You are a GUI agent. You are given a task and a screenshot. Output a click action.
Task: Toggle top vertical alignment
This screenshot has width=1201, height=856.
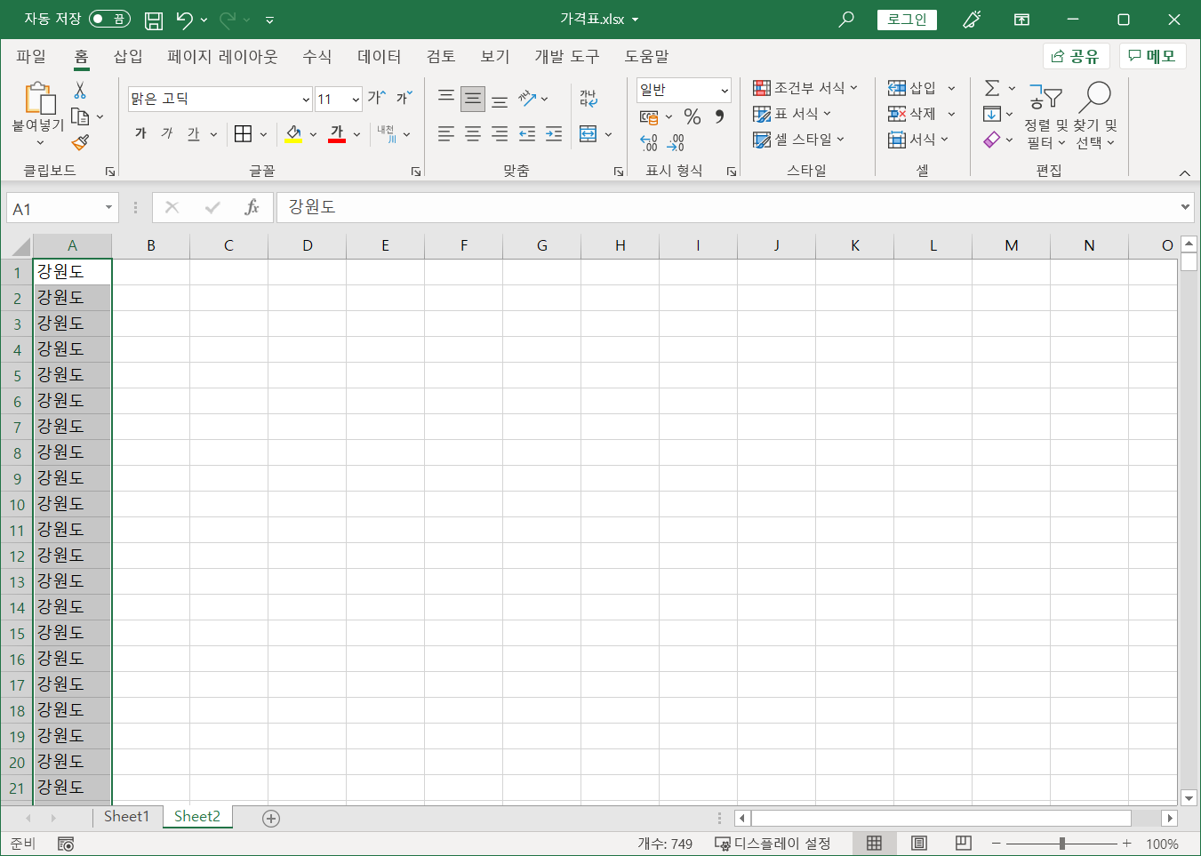pos(446,98)
